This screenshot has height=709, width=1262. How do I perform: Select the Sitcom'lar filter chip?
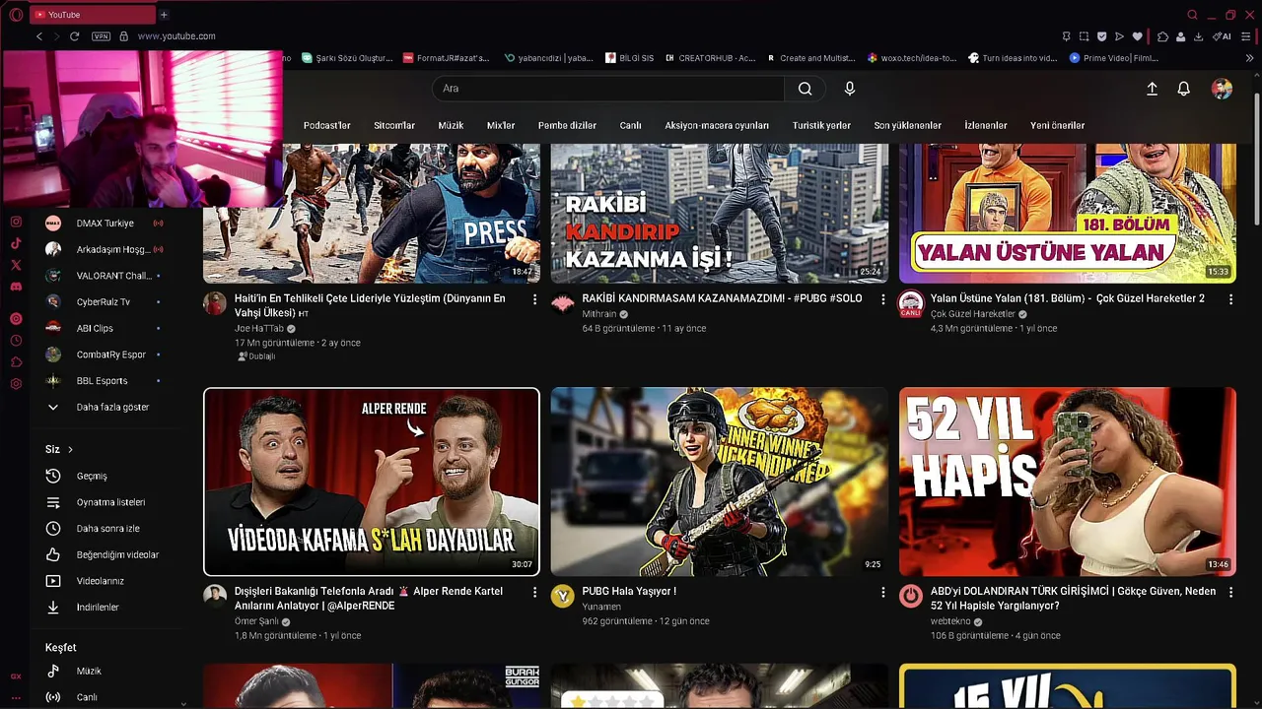point(394,126)
